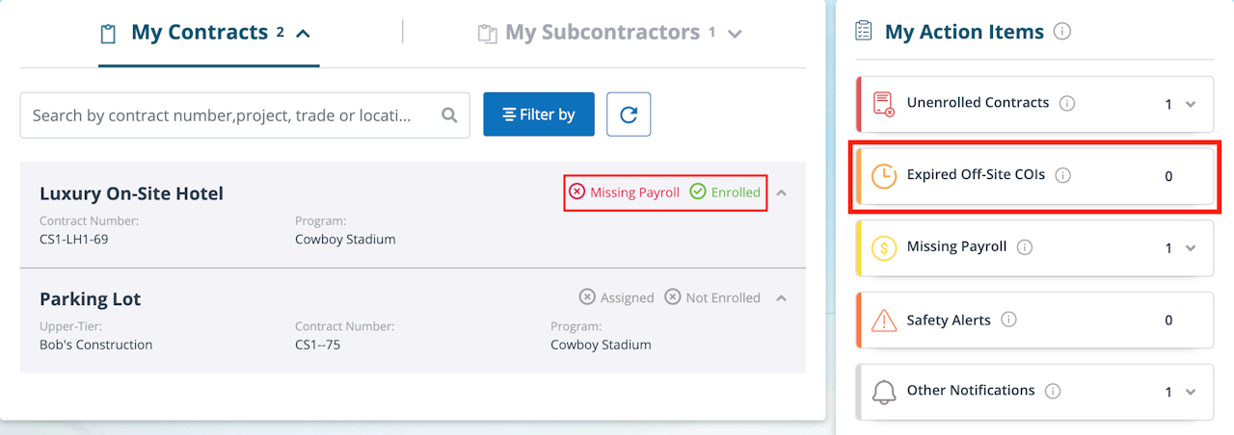Click the contract search input field
The width and height of the screenshot is (1234, 435).
pyautogui.click(x=227, y=115)
